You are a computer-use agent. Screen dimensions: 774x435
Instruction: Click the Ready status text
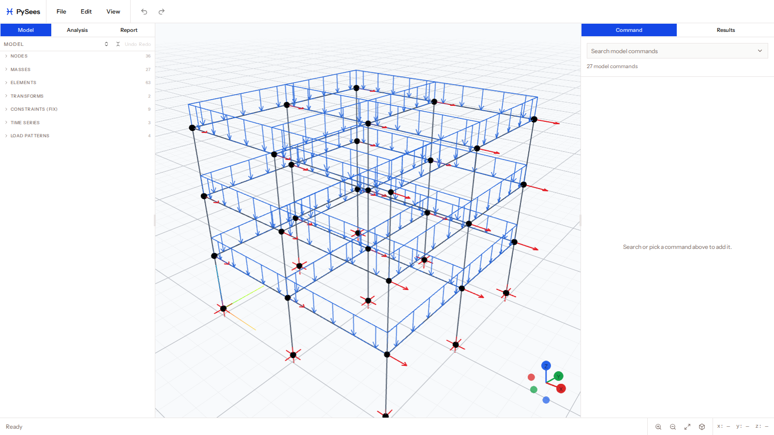click(14, 427)
